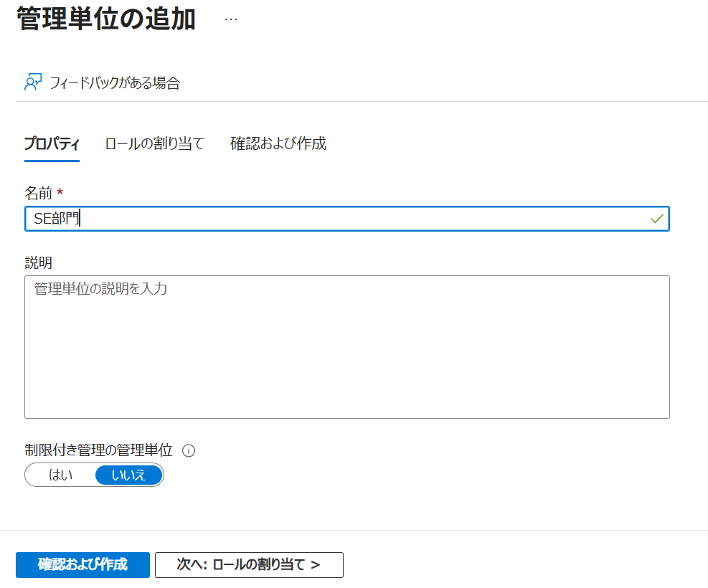Screen dimensions: 708x588
Task: Click the green validation checkmark in name field
Action: 656,219
